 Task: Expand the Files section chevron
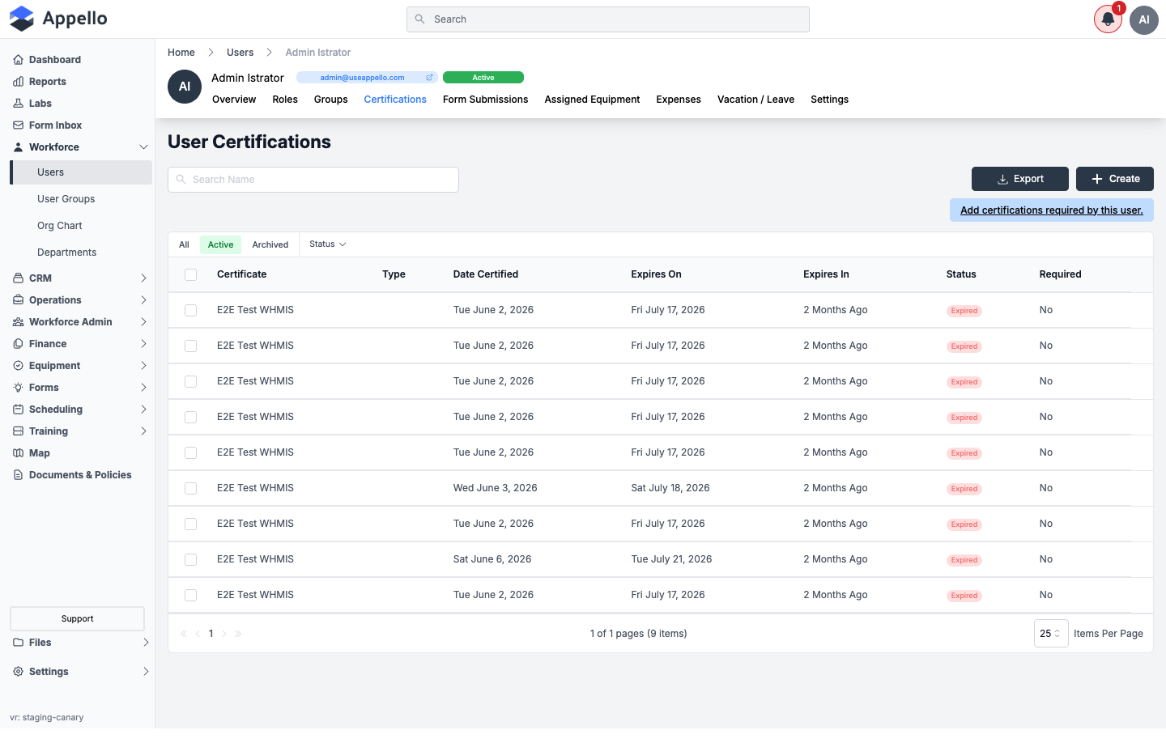coord(146,643)
